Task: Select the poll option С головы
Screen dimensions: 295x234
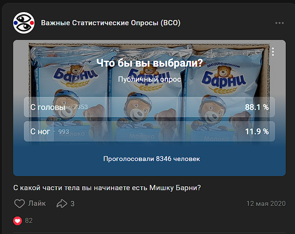Action: tap(149, 107)
